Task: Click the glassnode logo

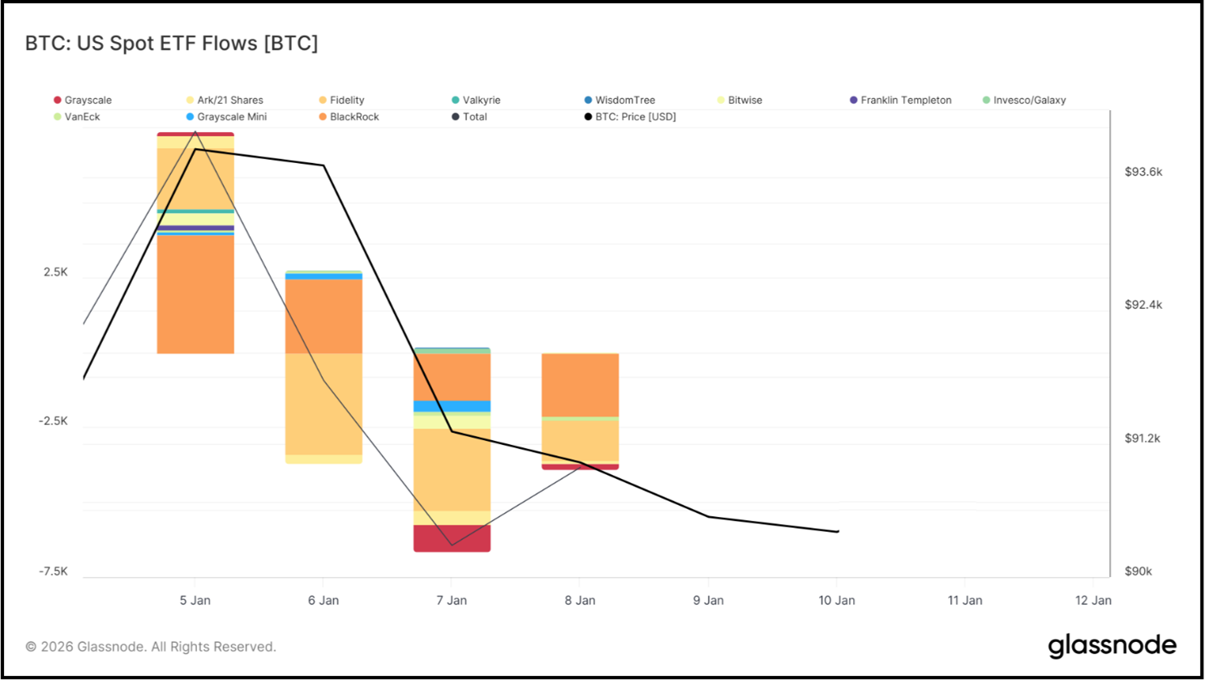Action: pyautogui.click(x=1112, y=646)
